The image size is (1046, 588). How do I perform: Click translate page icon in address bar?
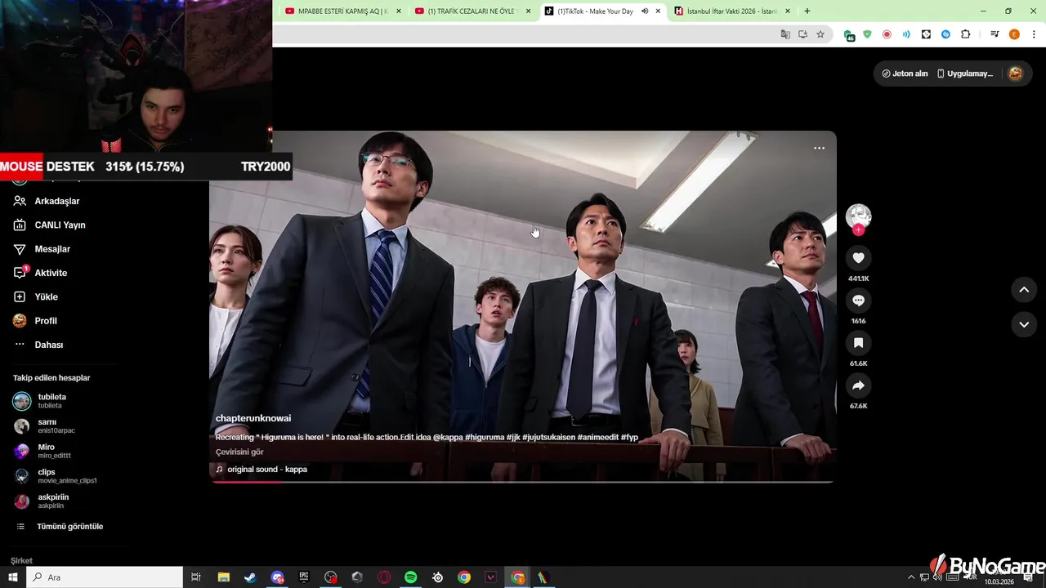point(785,34)
